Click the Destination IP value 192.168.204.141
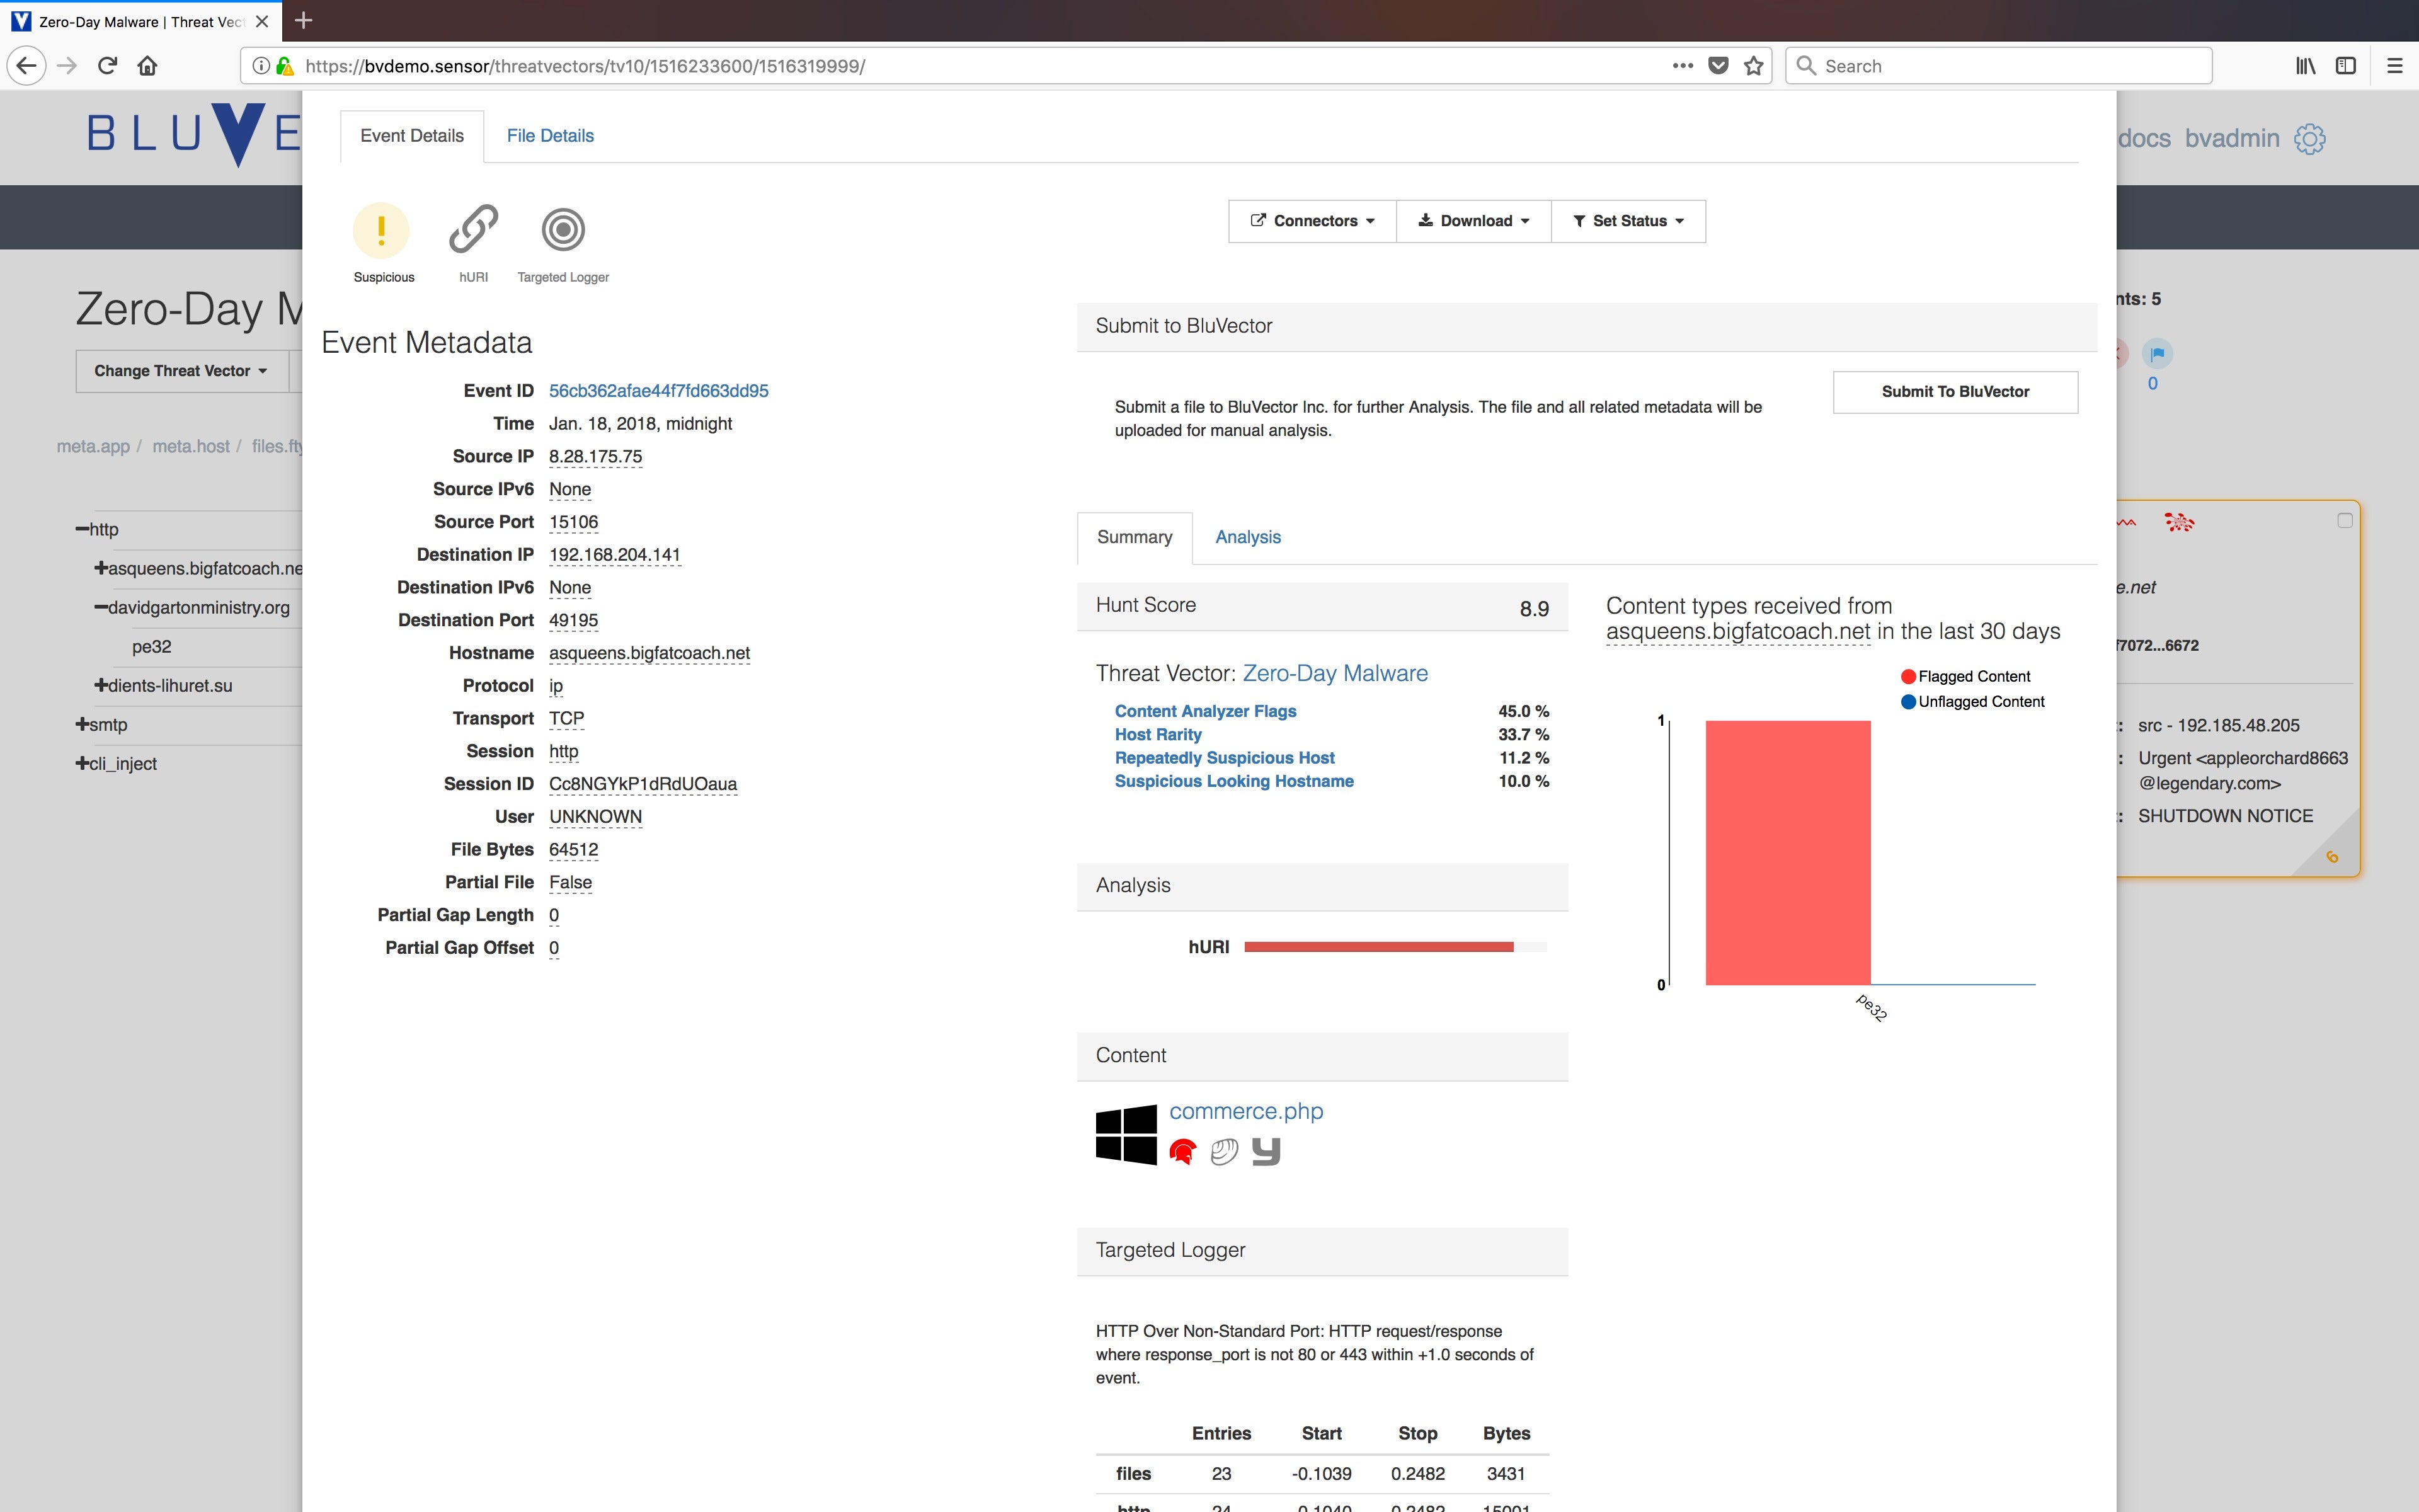 click(615, 555)
